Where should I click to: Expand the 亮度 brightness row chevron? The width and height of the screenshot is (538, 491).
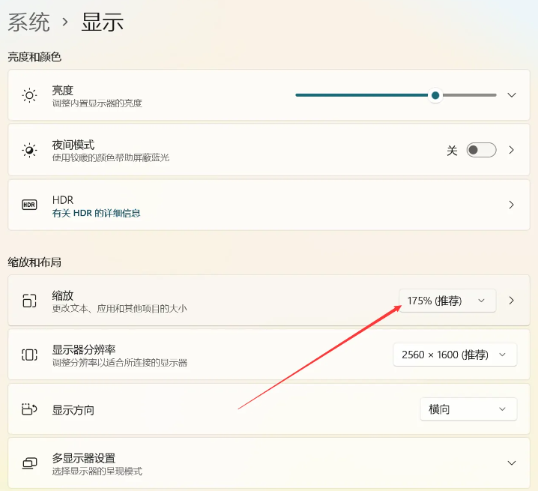coord(512,95)
